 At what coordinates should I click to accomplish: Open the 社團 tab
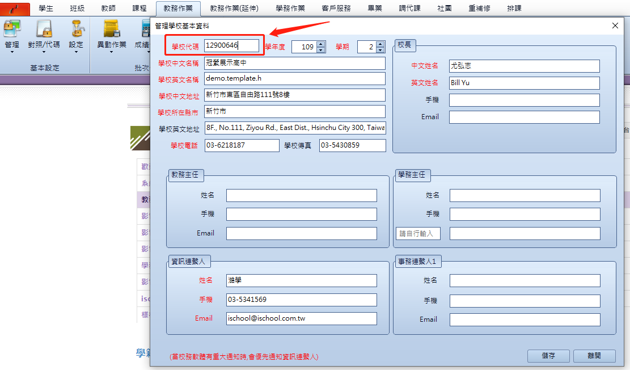445,9
